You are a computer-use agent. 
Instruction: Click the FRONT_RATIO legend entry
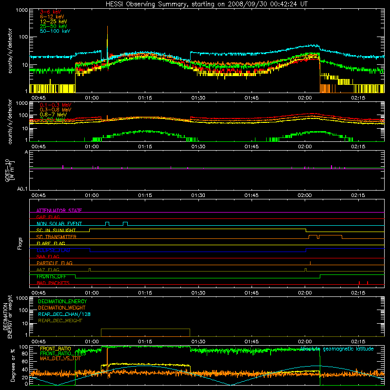56,349
